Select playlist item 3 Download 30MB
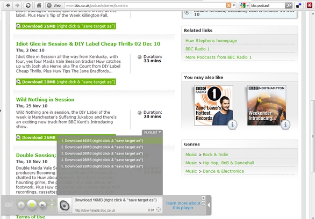The image size is (315, 219). click(x=110, y=154)
